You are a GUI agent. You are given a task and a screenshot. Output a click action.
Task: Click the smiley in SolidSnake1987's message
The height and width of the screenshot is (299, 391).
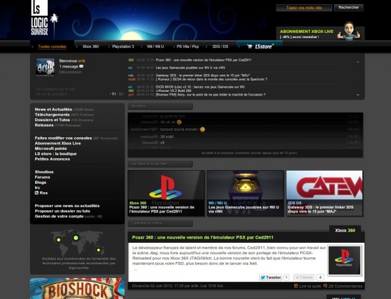tap(202, 130)
